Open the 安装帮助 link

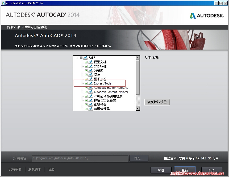(x=15, y=169)
